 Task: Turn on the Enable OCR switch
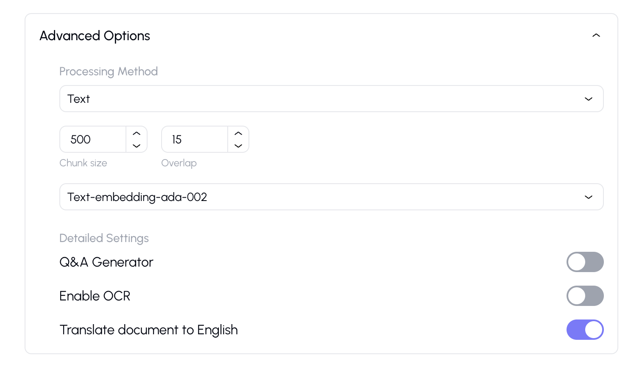click(x=585, y=296)
